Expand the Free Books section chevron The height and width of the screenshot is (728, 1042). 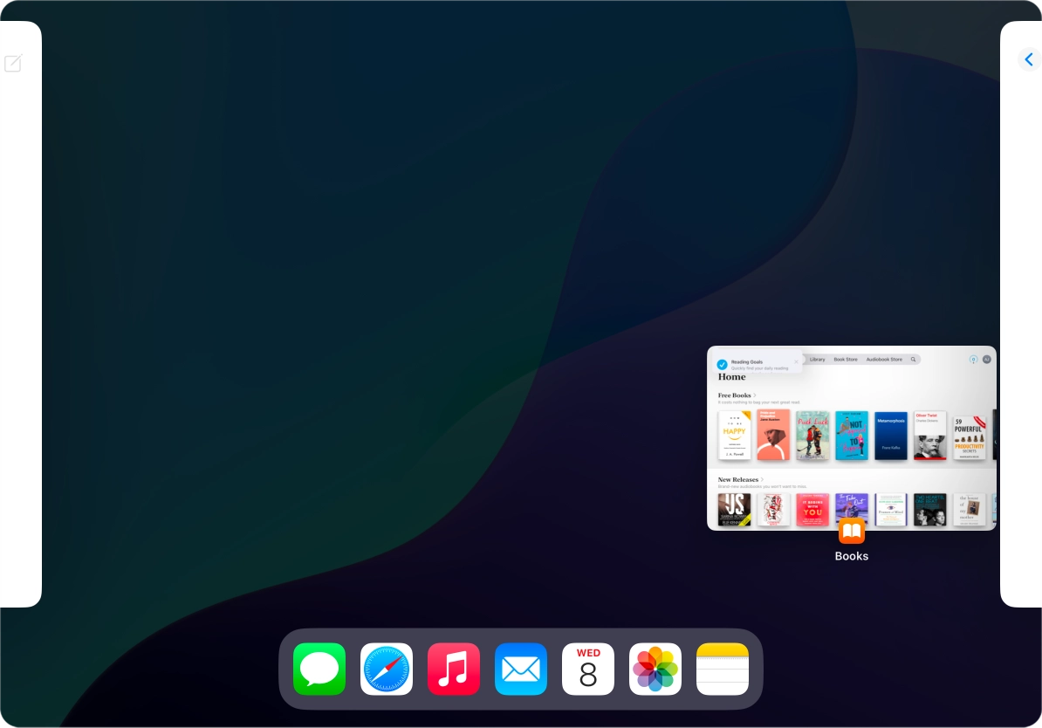755,395
